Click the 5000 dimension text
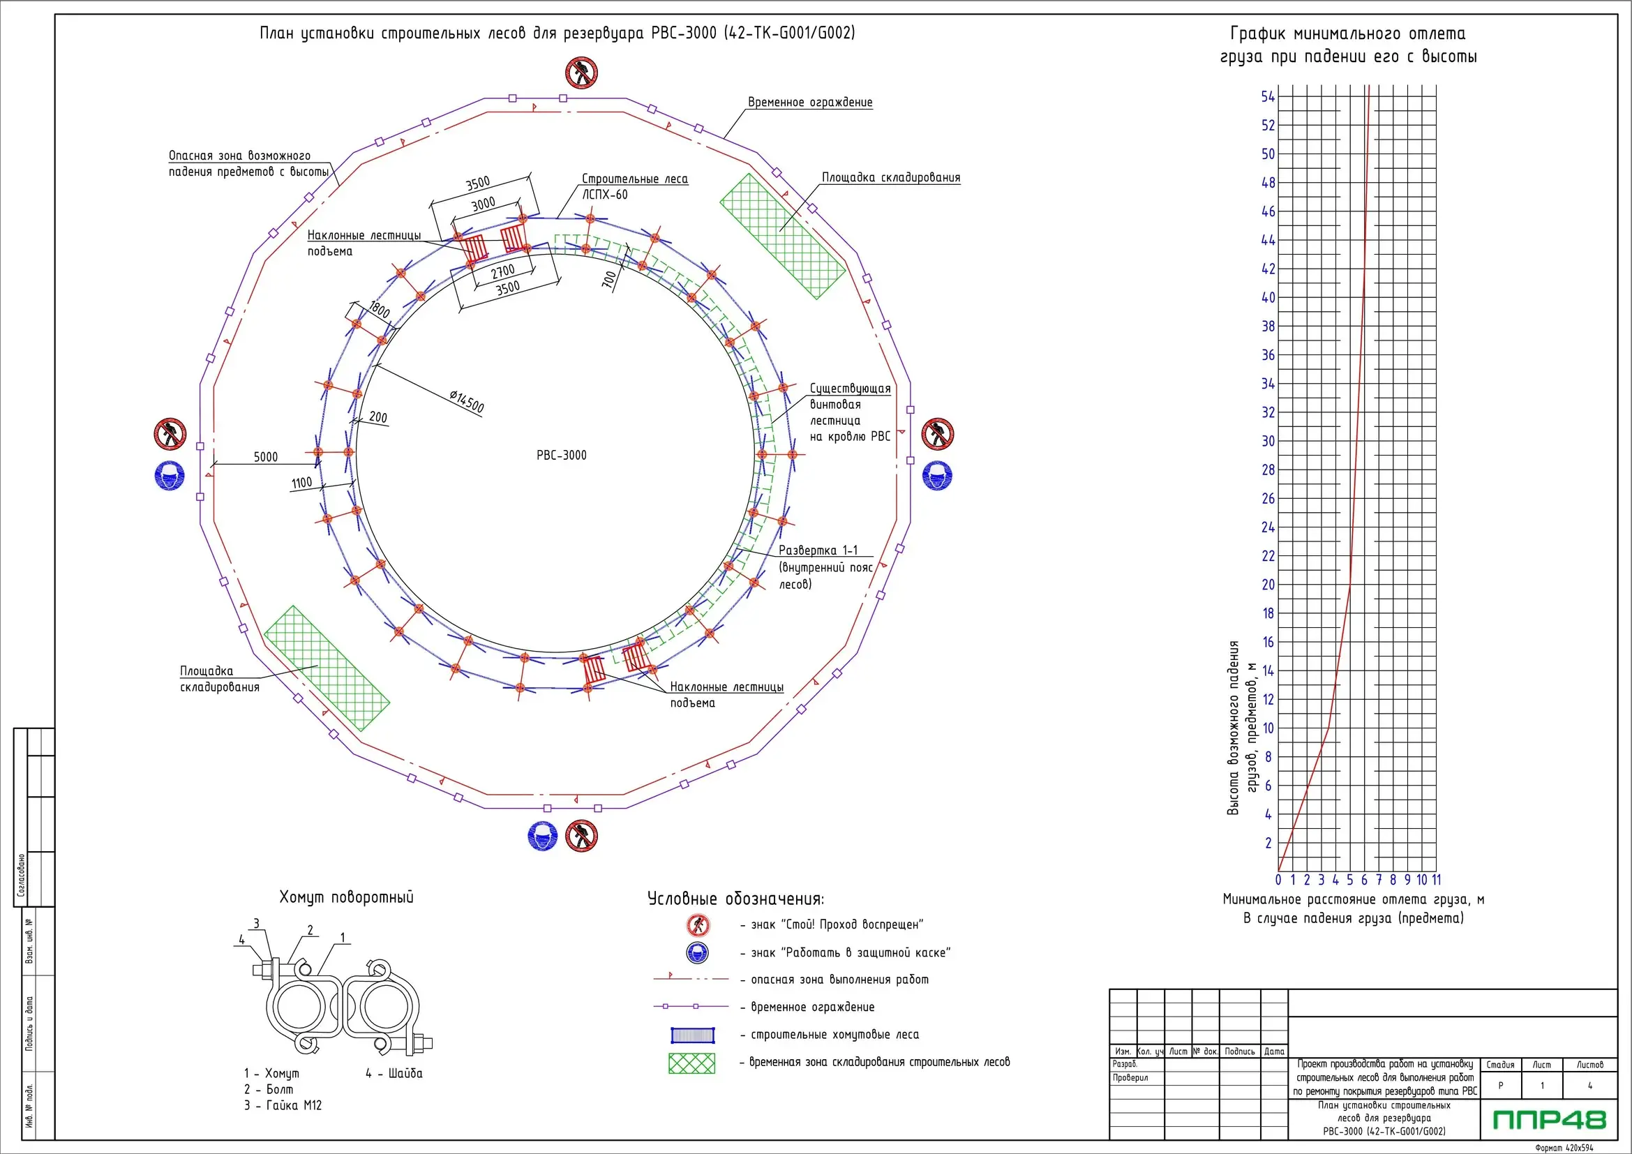Image resolution: width=1632 pixels, height=1154 pixels. tap(266, 457)
